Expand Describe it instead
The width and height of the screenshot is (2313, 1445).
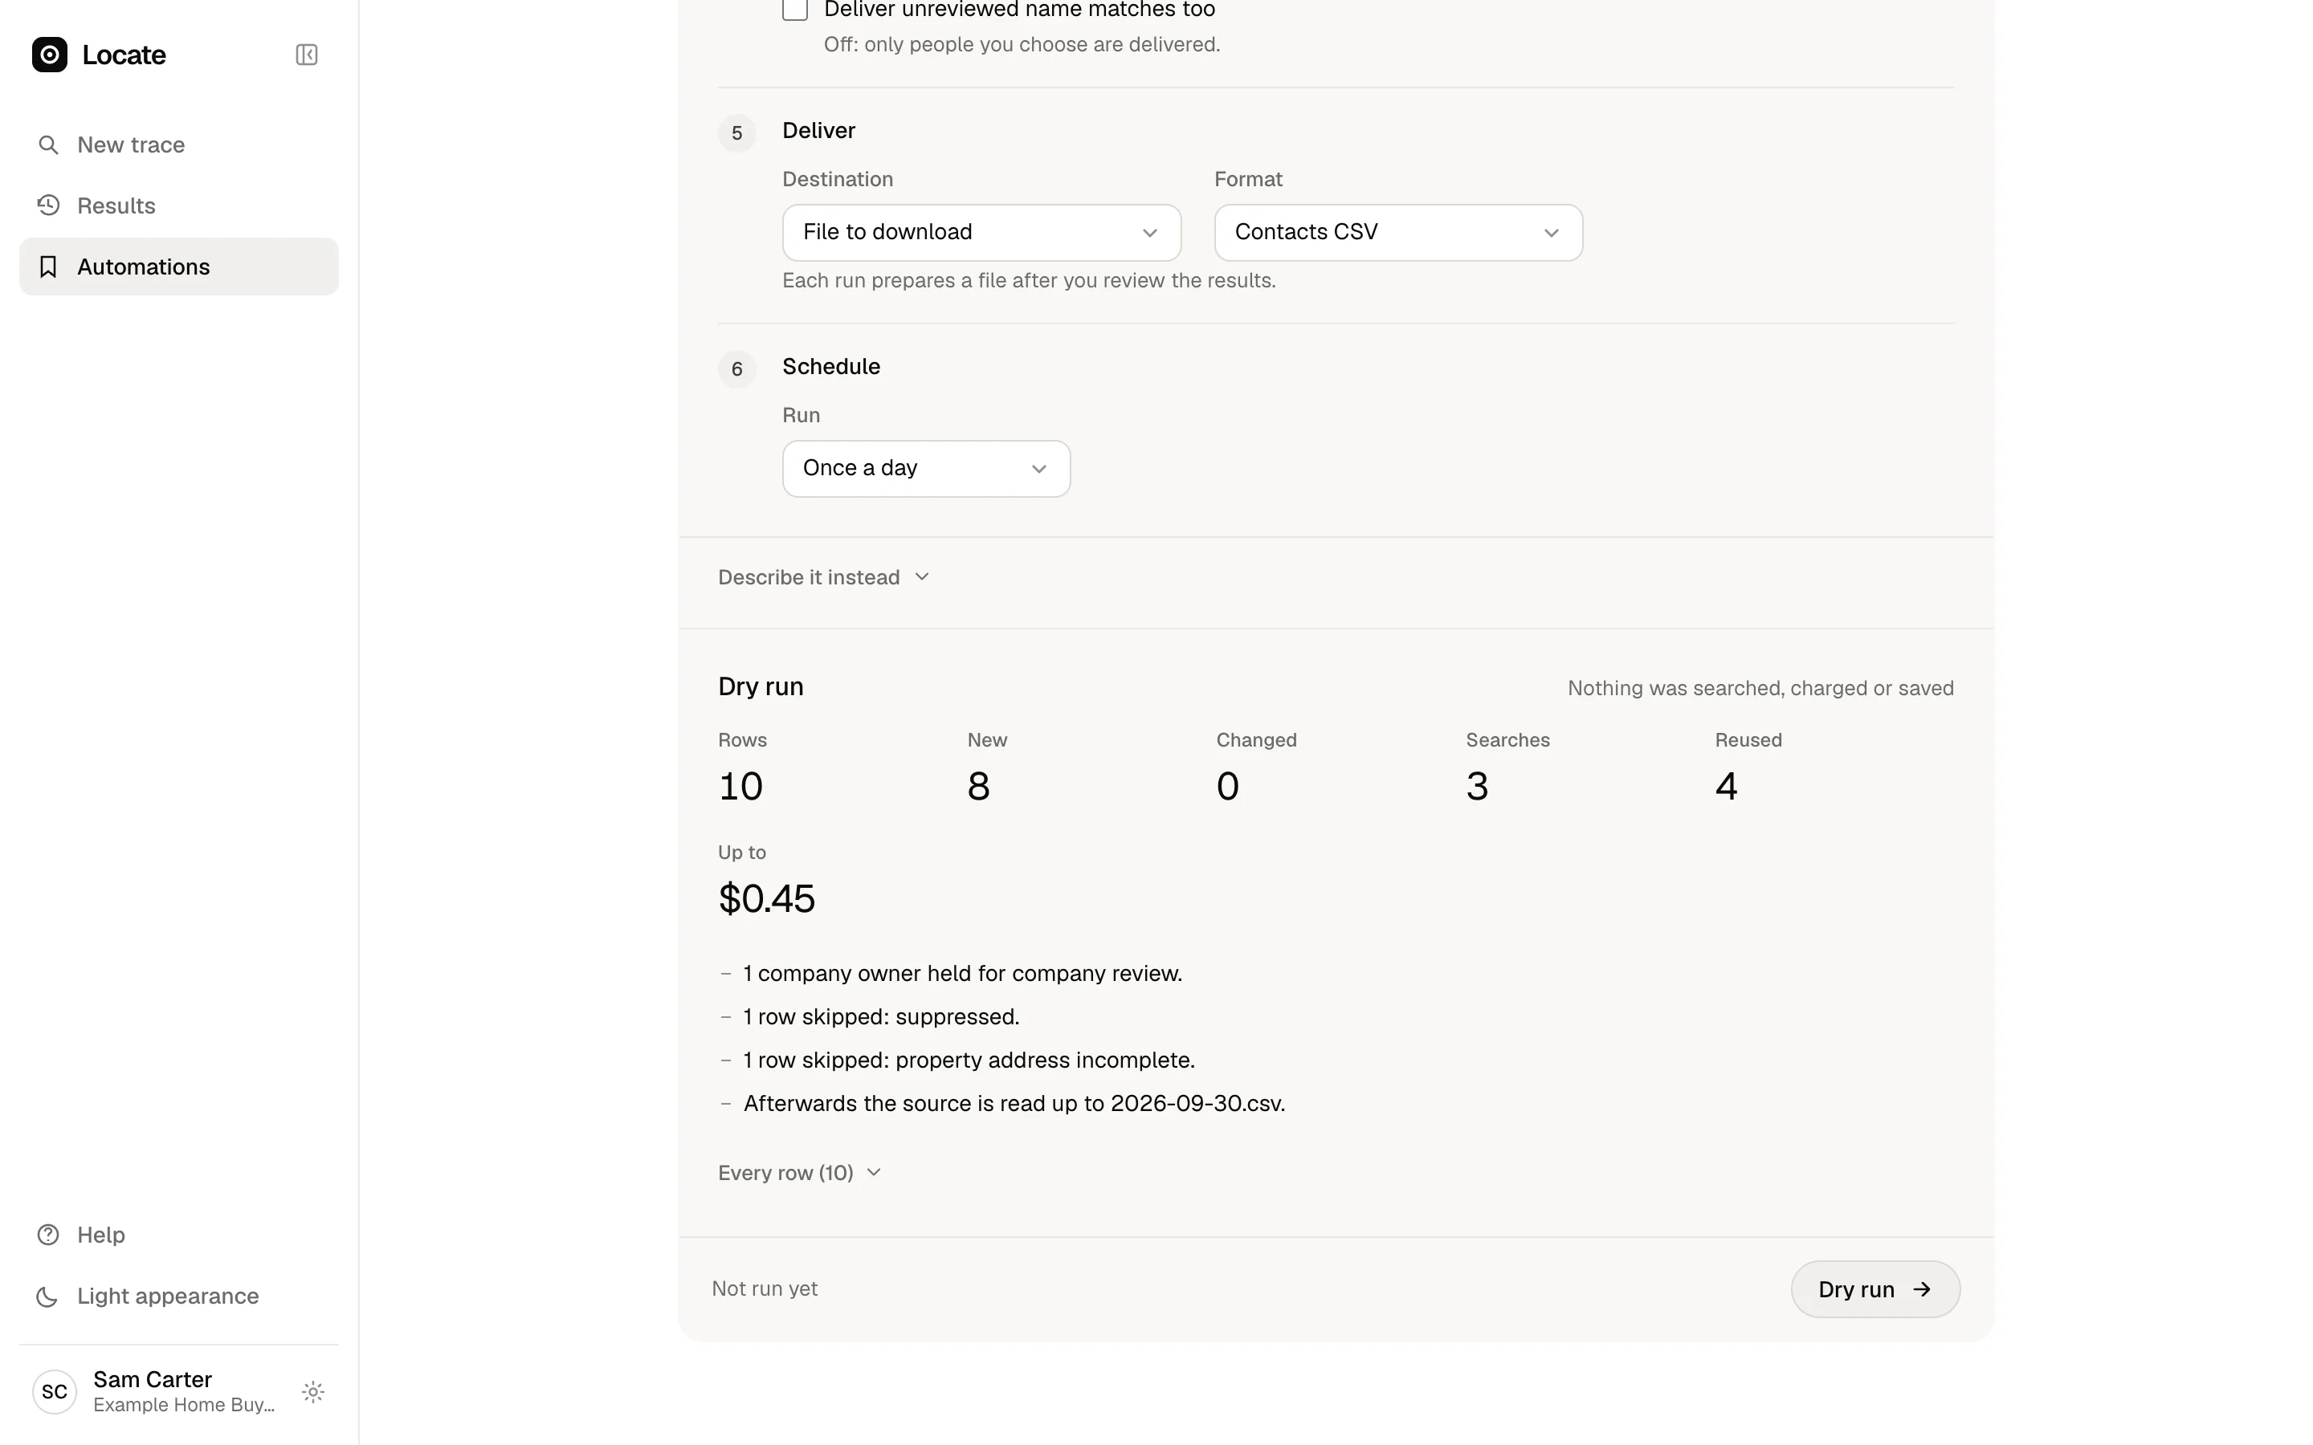pyautogui.click(x=824, y=577)
